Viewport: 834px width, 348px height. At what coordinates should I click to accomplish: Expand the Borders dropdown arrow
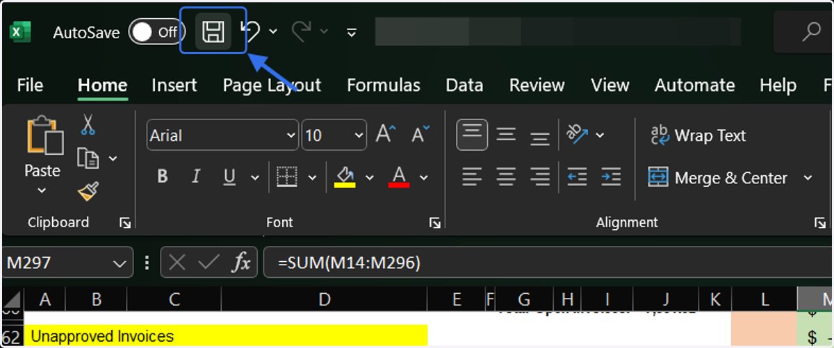(x=312, y=178)
